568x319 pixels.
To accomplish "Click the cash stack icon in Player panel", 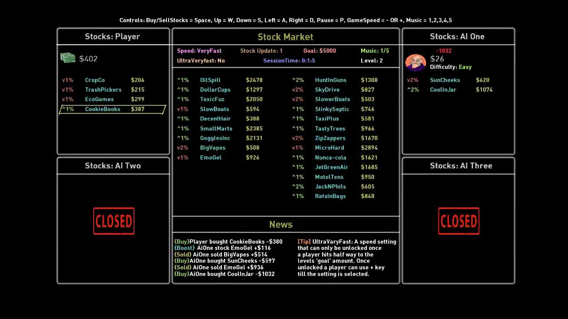I will [x=68, y=58].
